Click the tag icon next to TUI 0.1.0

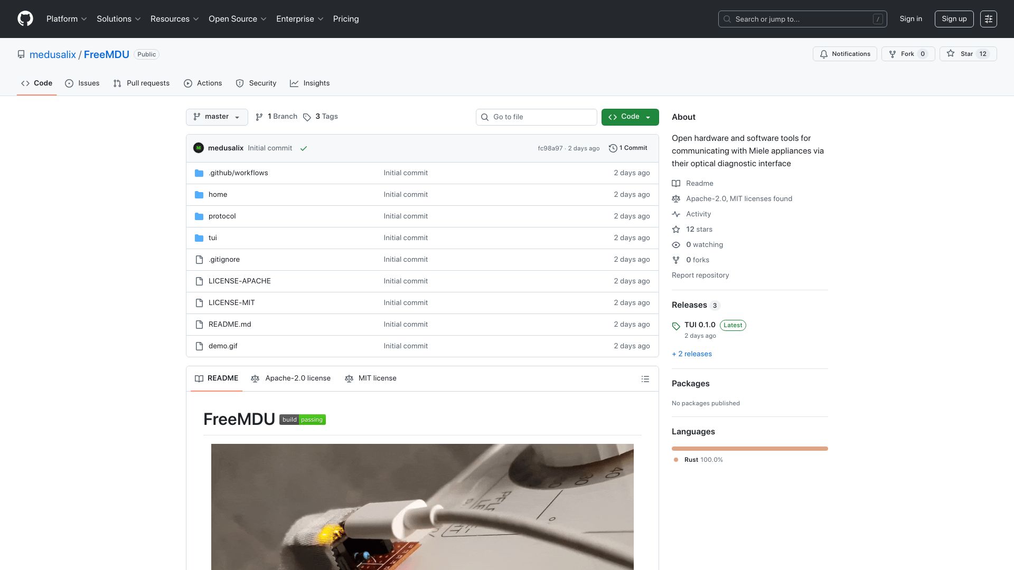676,326
